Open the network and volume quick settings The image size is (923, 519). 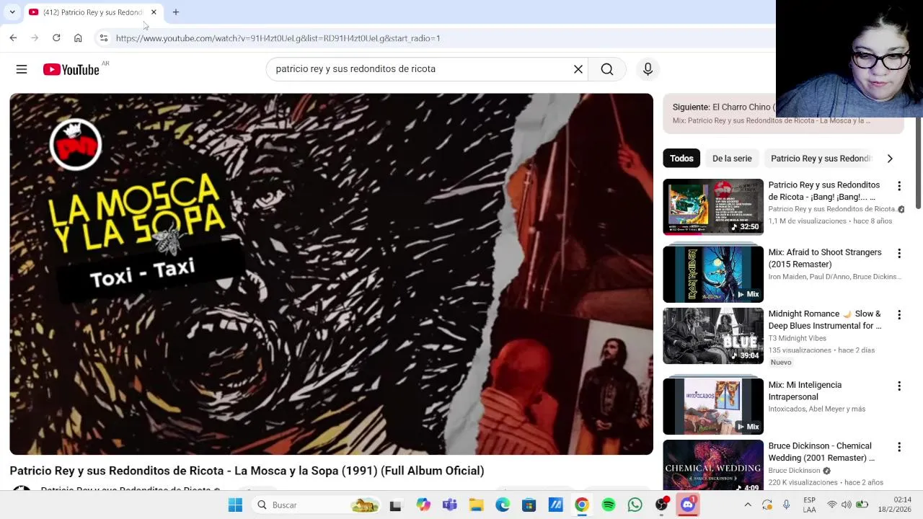point(847,505)
